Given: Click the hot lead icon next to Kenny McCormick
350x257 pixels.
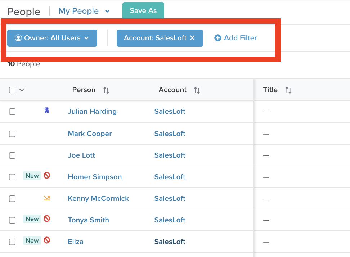Looking at the screenshot, I should coord(46,198).
